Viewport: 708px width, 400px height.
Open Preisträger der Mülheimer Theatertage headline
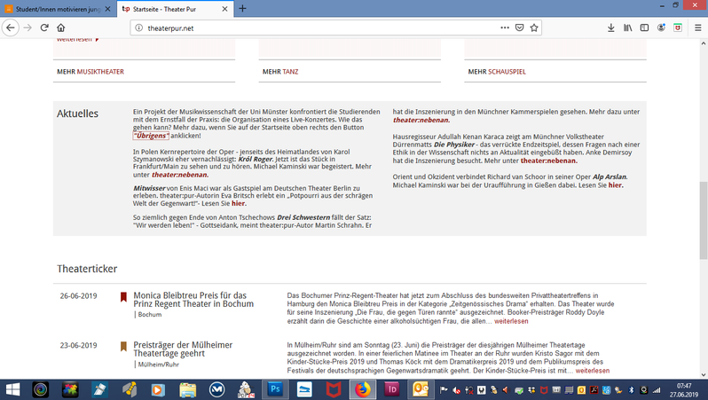[183, 349]
